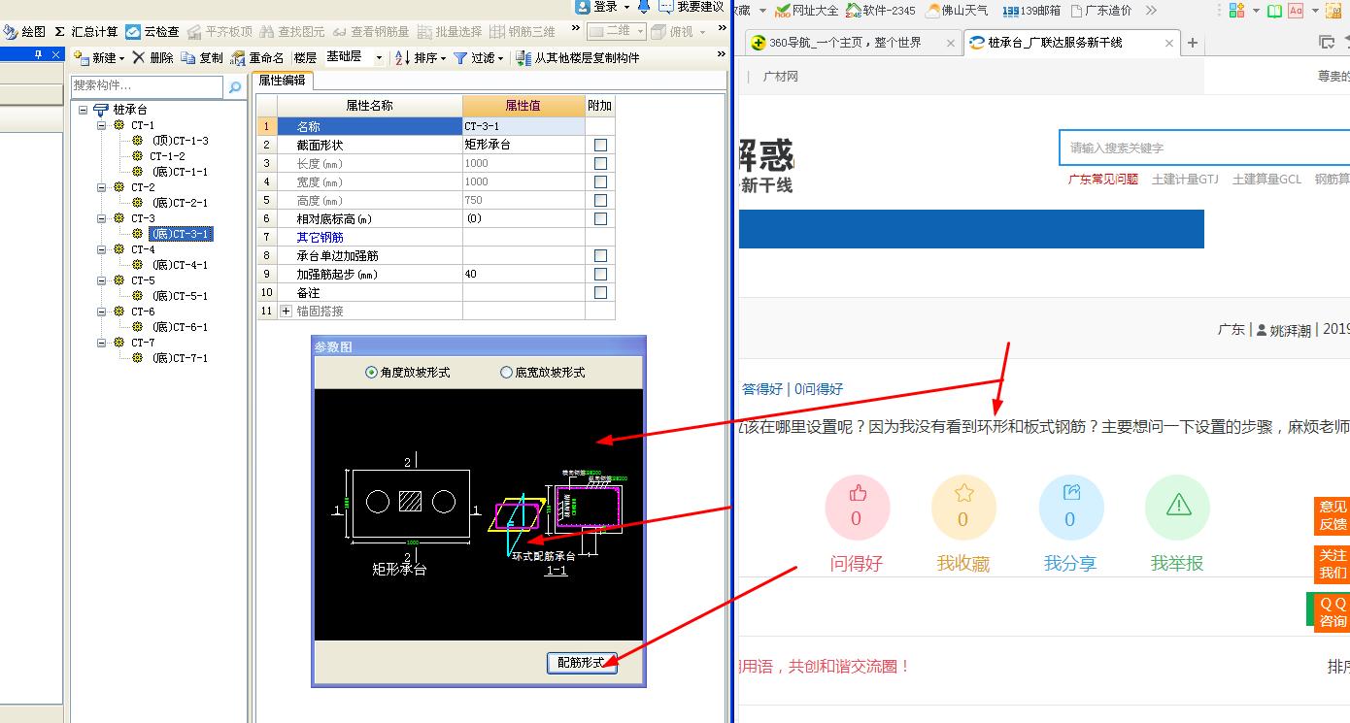Click 我举报 report warning circle
This screenshot has width=1350, height=723.
[1177, 509]
